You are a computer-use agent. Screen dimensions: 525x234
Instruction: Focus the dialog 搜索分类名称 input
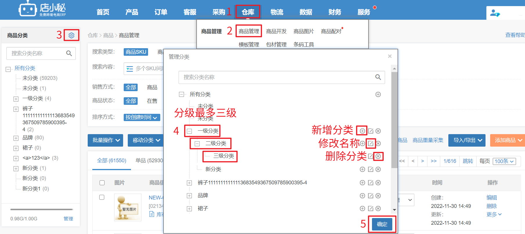[x=282, y=77]
